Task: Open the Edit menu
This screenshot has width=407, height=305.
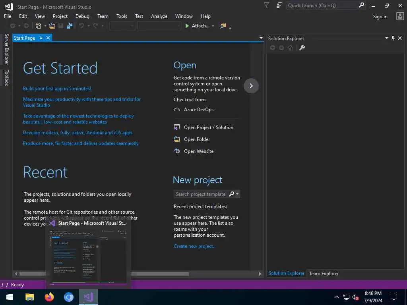Action: point(23,16)
